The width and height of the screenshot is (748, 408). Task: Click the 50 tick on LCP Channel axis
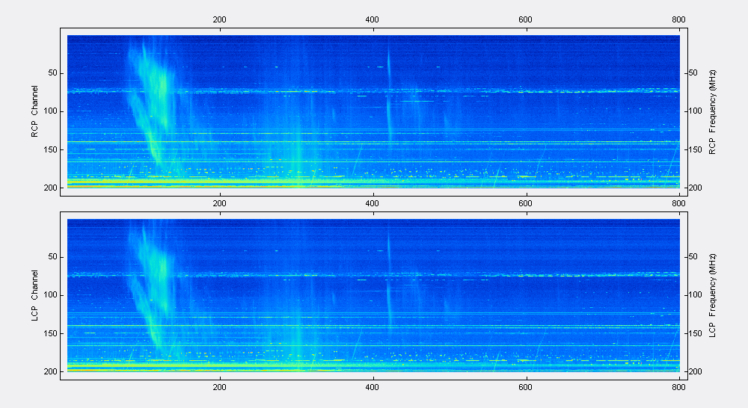pos(52,256)
